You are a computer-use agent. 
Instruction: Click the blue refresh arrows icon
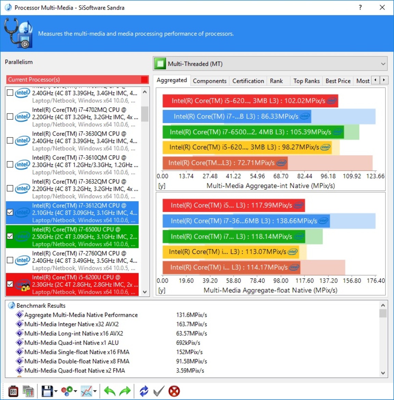144,391
